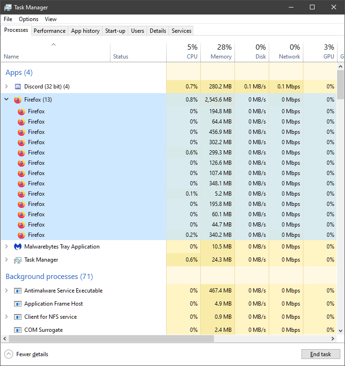Select the 2,545.6 MB Firefox memory cell
The height and width of the screenshot is (366, 345).
pos(218,100)
